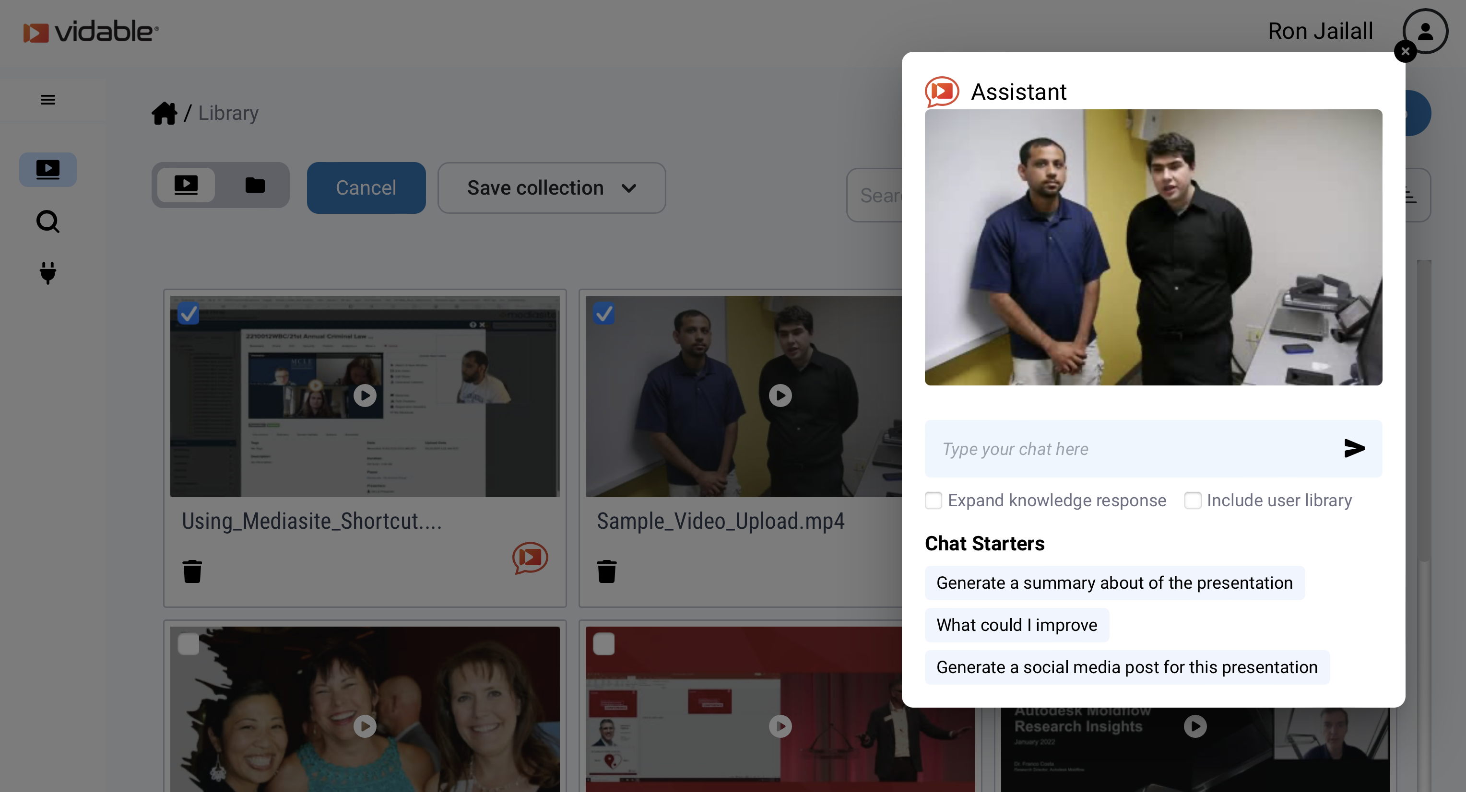Click the video view mode icon

click(x=185, y=186)
